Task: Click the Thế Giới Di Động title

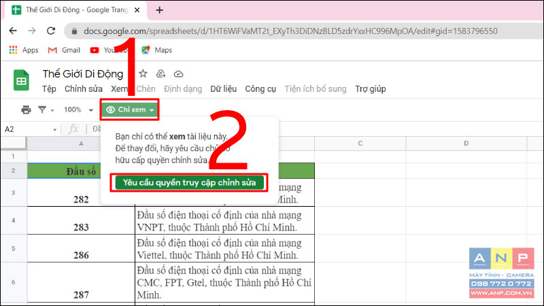Action: tap(83, 73)
